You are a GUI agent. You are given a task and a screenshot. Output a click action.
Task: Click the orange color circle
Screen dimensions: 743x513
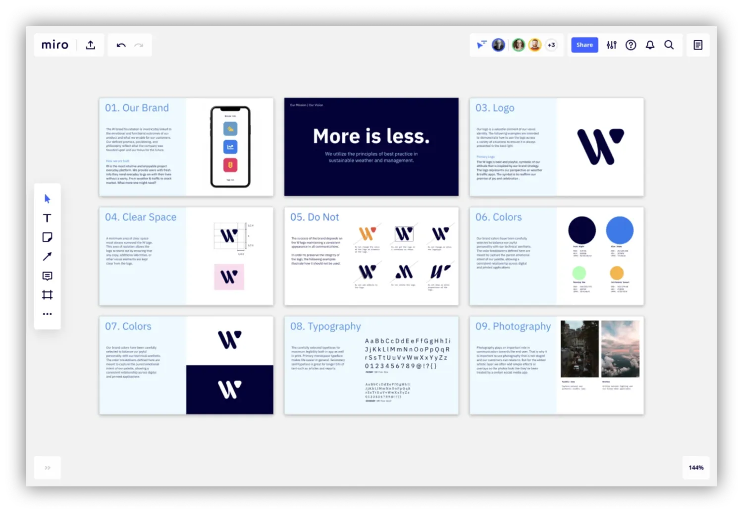click(617, 273)
